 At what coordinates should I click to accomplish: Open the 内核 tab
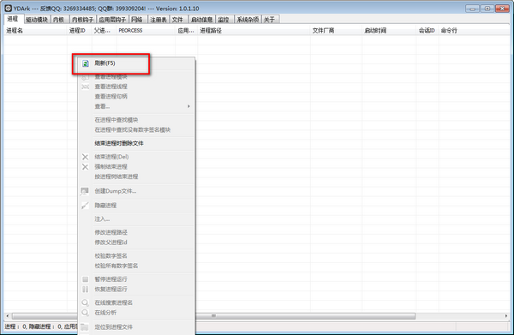(x=59, y=20)
